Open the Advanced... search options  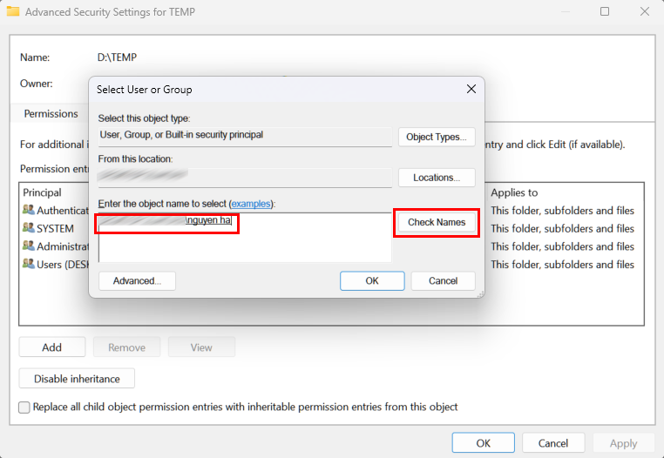(x=137, y=281)
